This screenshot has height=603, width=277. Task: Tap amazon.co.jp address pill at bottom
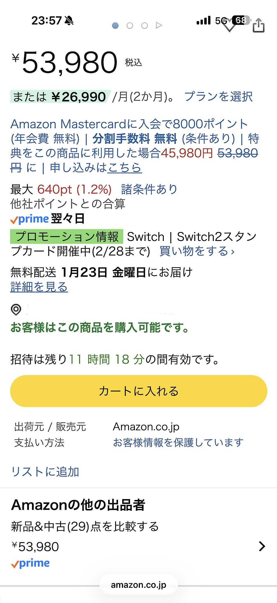pyautogui.click(x=138, y=585)
